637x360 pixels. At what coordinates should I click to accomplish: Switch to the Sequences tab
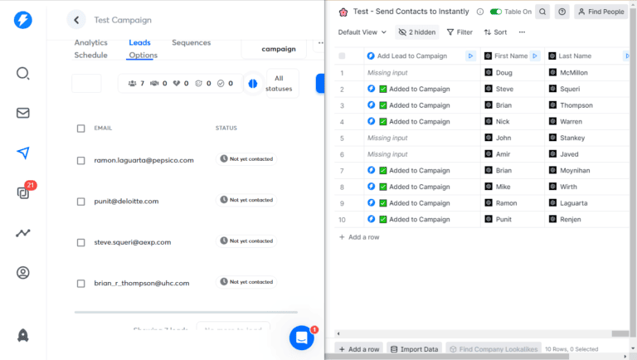point(191,42)
